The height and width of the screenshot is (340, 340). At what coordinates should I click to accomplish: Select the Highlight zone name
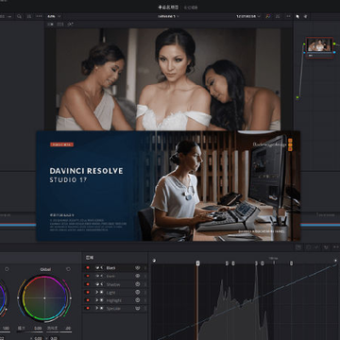(113, 300)
